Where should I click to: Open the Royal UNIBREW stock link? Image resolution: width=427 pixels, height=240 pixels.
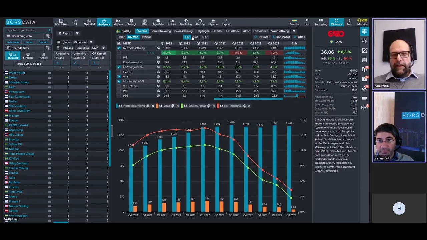(19, 111)
